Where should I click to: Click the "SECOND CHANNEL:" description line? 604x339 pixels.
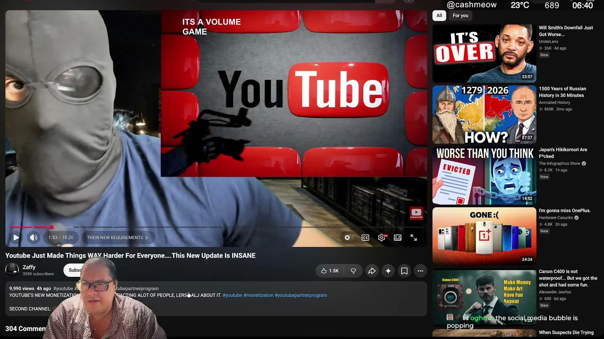pos(30,309)
